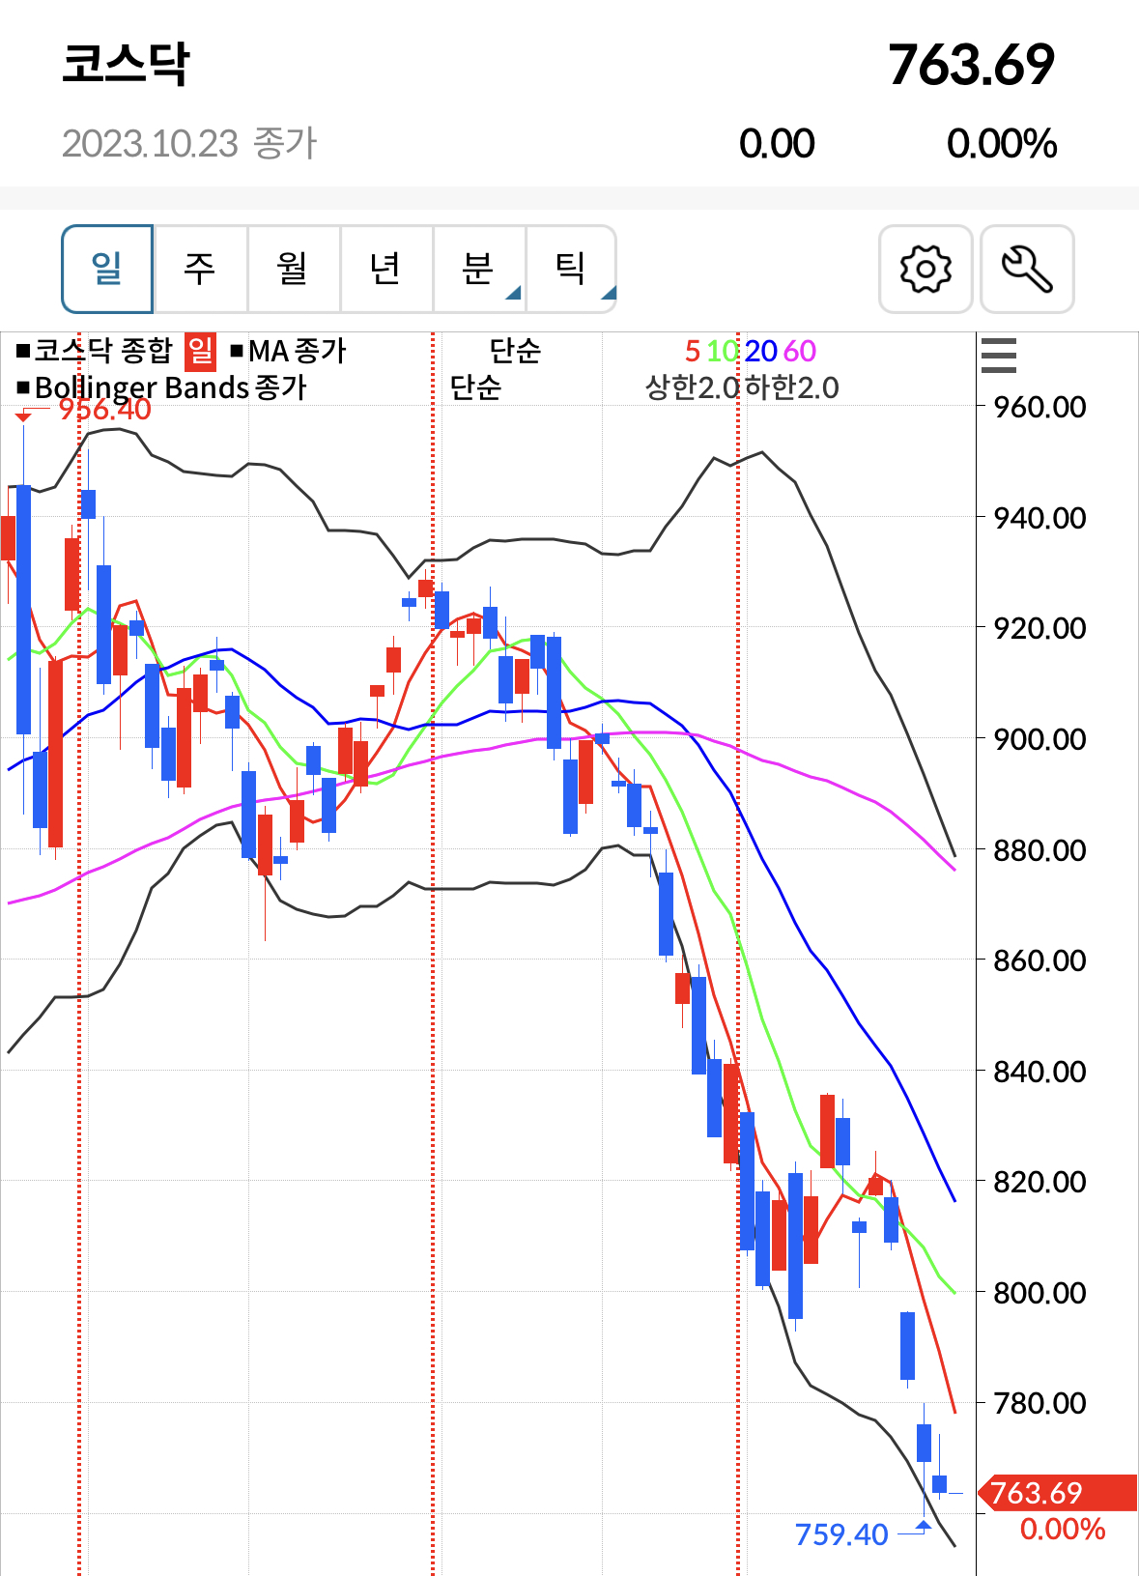1139x1576 pixels.
Task: Click the 800.00 axis price label
Action: click(x=1039, y=1293)
